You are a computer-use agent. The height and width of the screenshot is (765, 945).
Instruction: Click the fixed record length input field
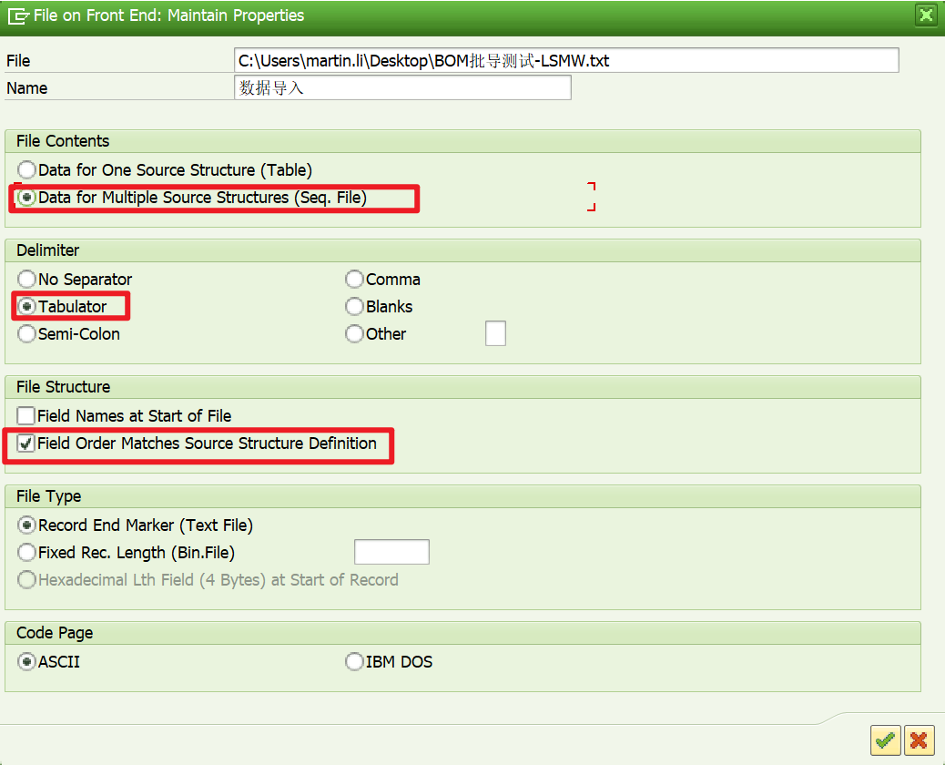coord(391,552)
